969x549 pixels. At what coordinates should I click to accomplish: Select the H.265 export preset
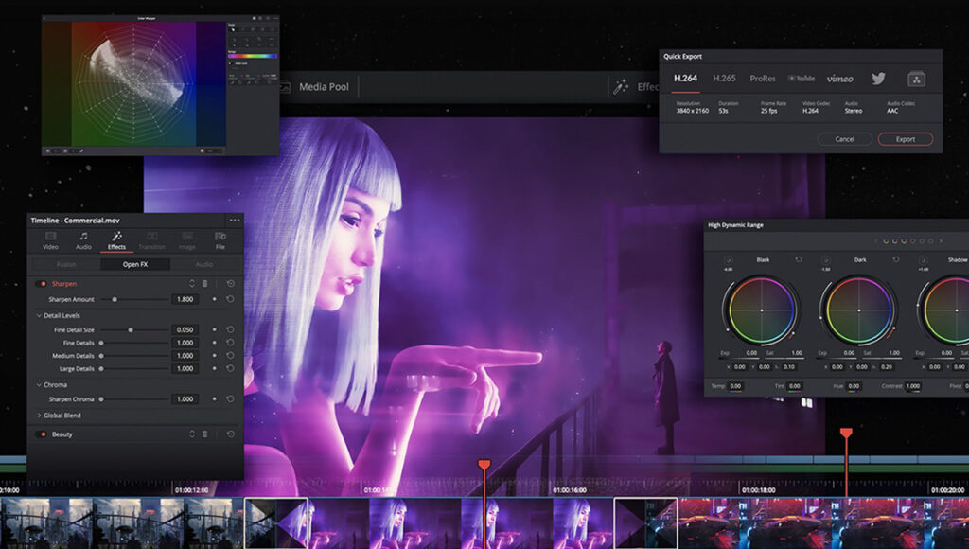[724, 79]
